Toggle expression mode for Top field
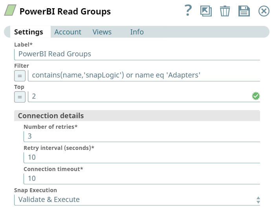Viewport: 273px width, 218px height. pyautogui.click(x=20, y=97)
